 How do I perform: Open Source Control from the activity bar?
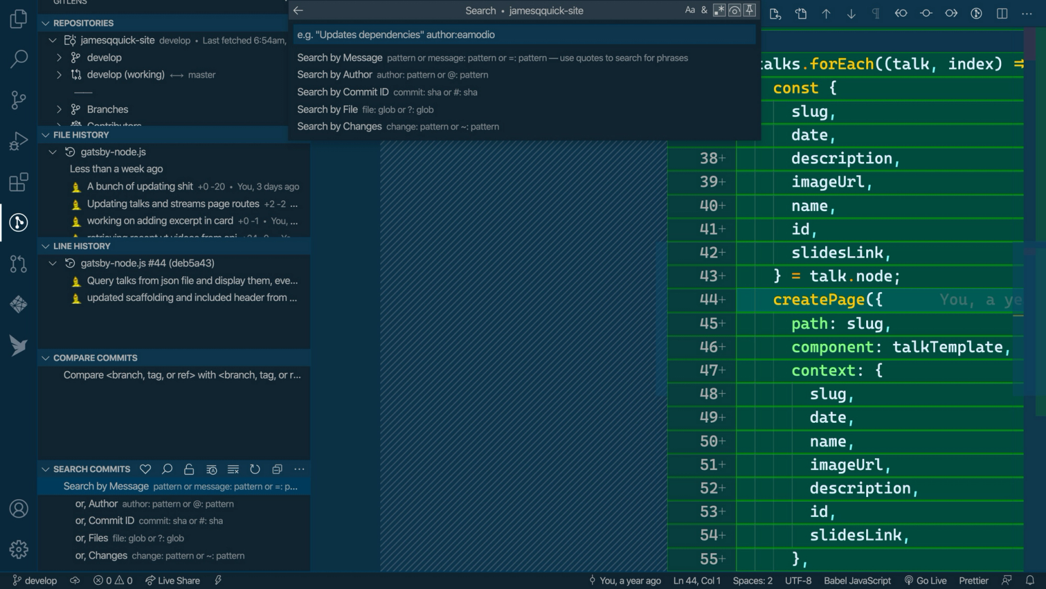pos(18,100)
